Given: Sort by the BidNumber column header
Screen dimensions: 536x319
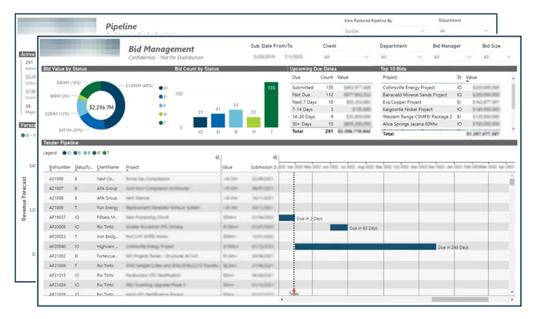Looking at the screenshot, I should pos(60,168).
